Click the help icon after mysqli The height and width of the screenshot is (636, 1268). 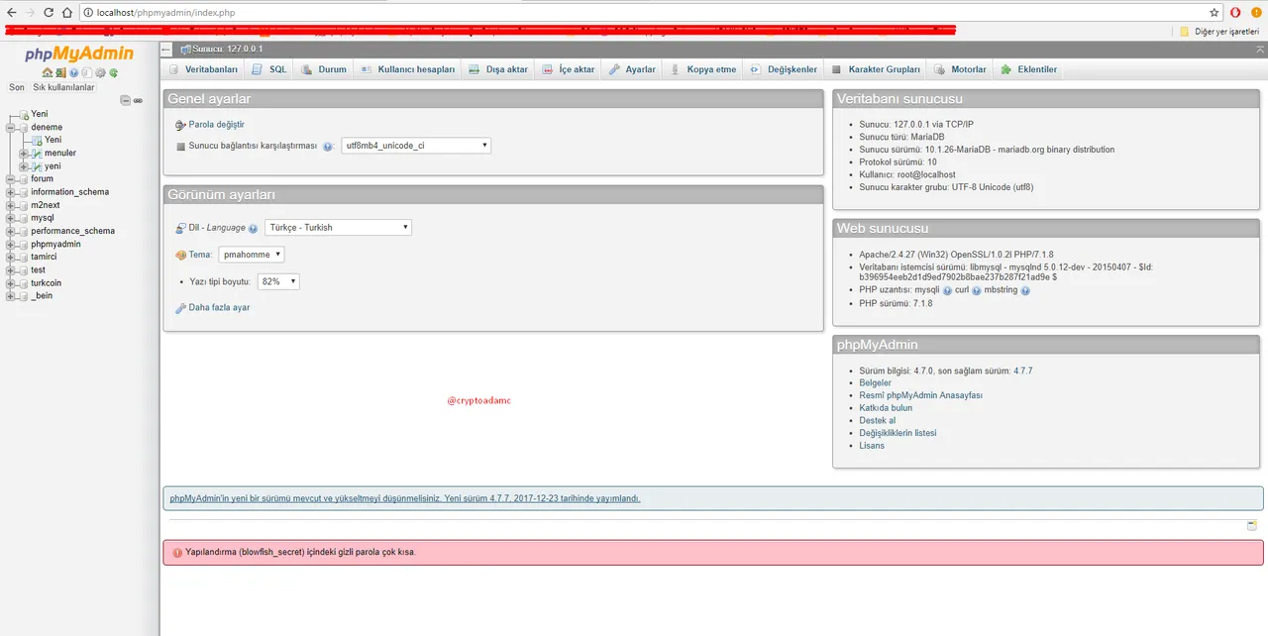tap(948, 290)
